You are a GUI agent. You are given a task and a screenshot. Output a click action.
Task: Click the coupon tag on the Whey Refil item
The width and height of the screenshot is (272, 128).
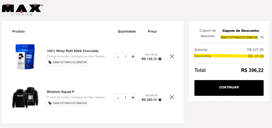[67, 62]
